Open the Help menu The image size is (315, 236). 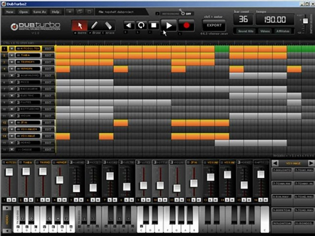click(x=55, y=12)
